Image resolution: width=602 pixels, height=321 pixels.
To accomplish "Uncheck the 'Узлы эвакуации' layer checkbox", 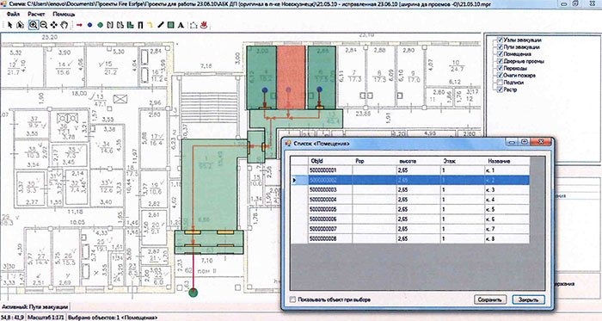I will pos(500,40).
